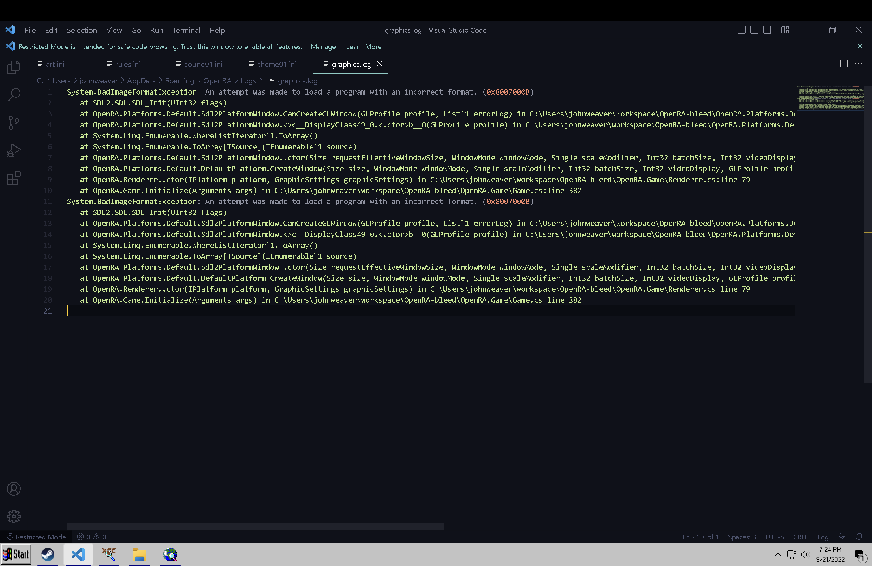The height and width of the screenshot is (566, 872).
Task: Open notifications via the status bar bell
Action: (x=860, y=537)
